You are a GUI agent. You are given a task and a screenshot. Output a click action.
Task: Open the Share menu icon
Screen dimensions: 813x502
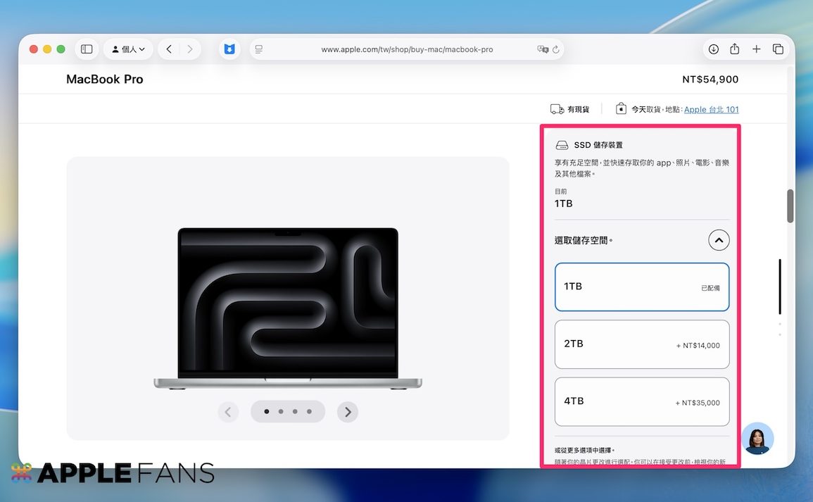coord(734,49)
